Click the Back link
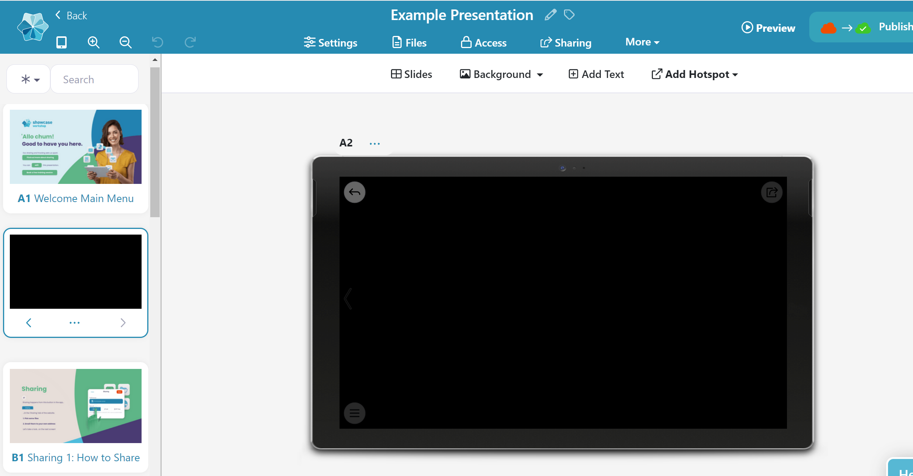 (71, 16)
